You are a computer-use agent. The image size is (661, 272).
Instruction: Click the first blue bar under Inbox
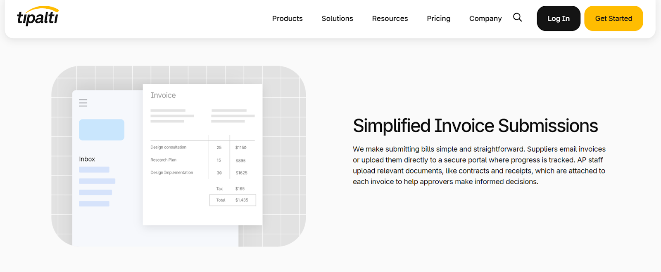click(94, 170)
